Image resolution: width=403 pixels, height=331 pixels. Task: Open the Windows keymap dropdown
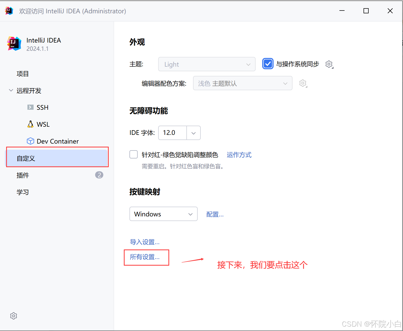164,214
